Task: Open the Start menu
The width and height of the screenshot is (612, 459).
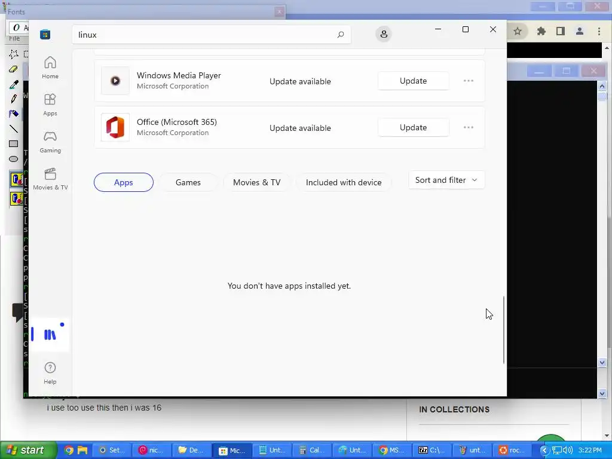Action: (27, 450)
